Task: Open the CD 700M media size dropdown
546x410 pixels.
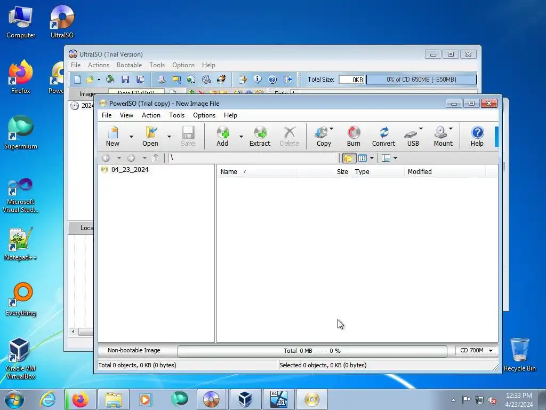Action: click(x=476, y=350)
